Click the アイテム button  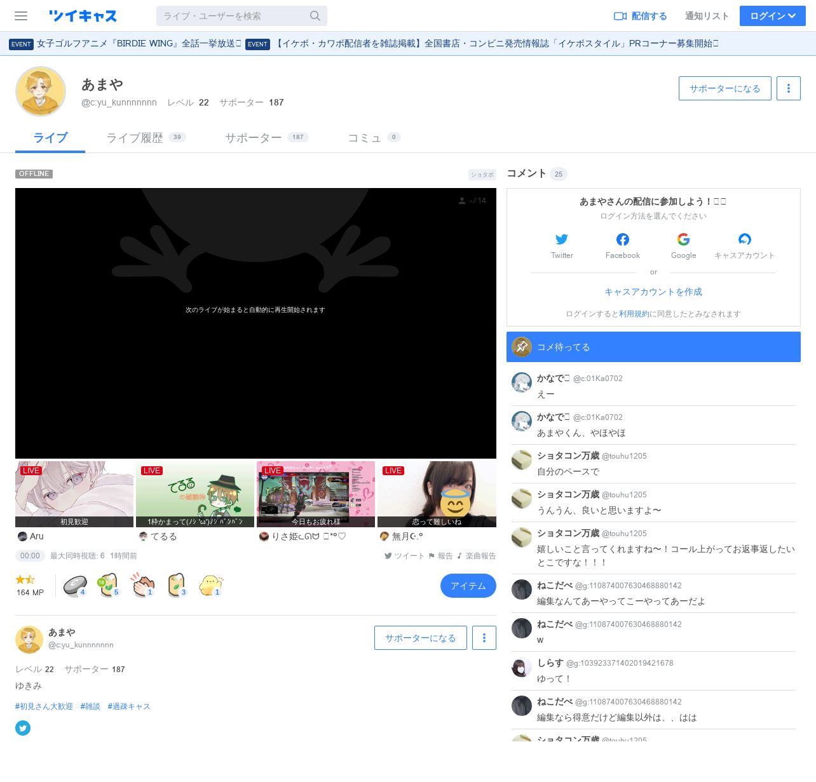pyautogui.click(x=468, y=586)
